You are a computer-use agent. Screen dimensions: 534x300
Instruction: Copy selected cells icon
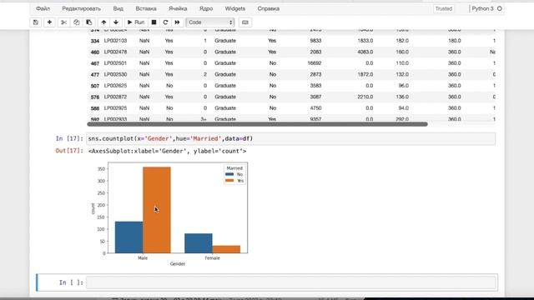76,22
